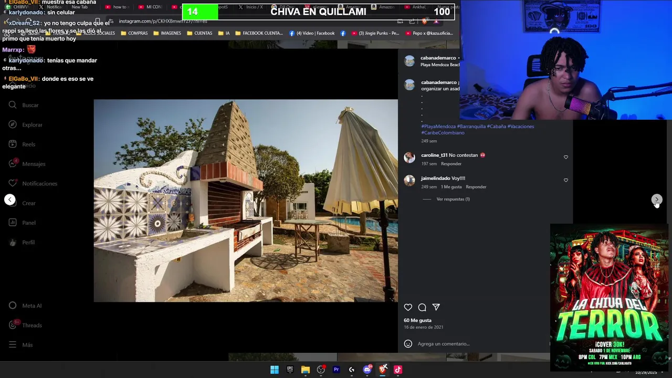Go to next post arrow
The height and width of the screenshot is (378, 672).
click(x=657, y=199)
